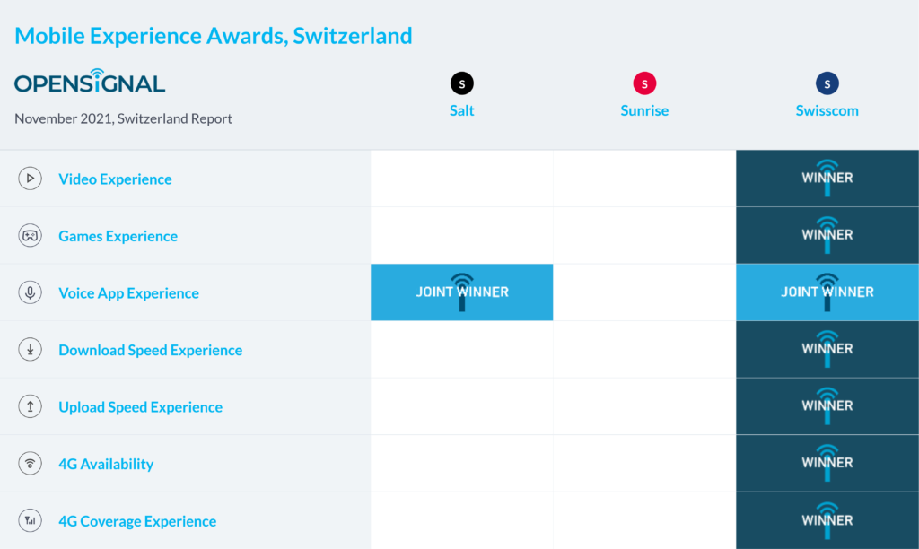Click Salt's Joint Winner badge
The width and height of the screenshot is (919, 549).
[x=461, y=292]
